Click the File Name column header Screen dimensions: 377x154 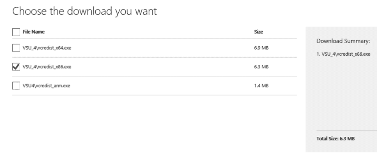coord(34,32)
